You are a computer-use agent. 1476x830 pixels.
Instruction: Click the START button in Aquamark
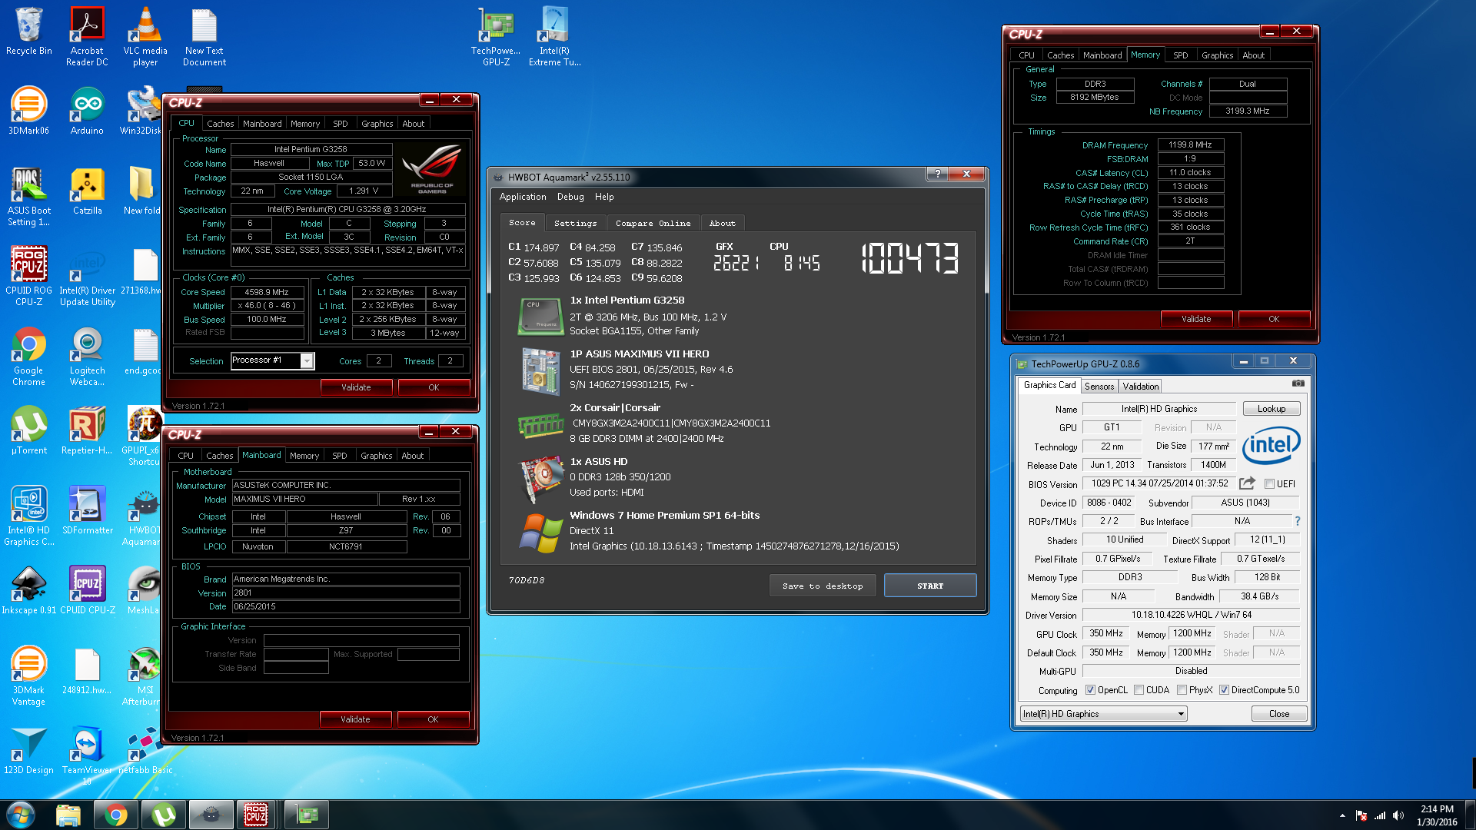930,586
